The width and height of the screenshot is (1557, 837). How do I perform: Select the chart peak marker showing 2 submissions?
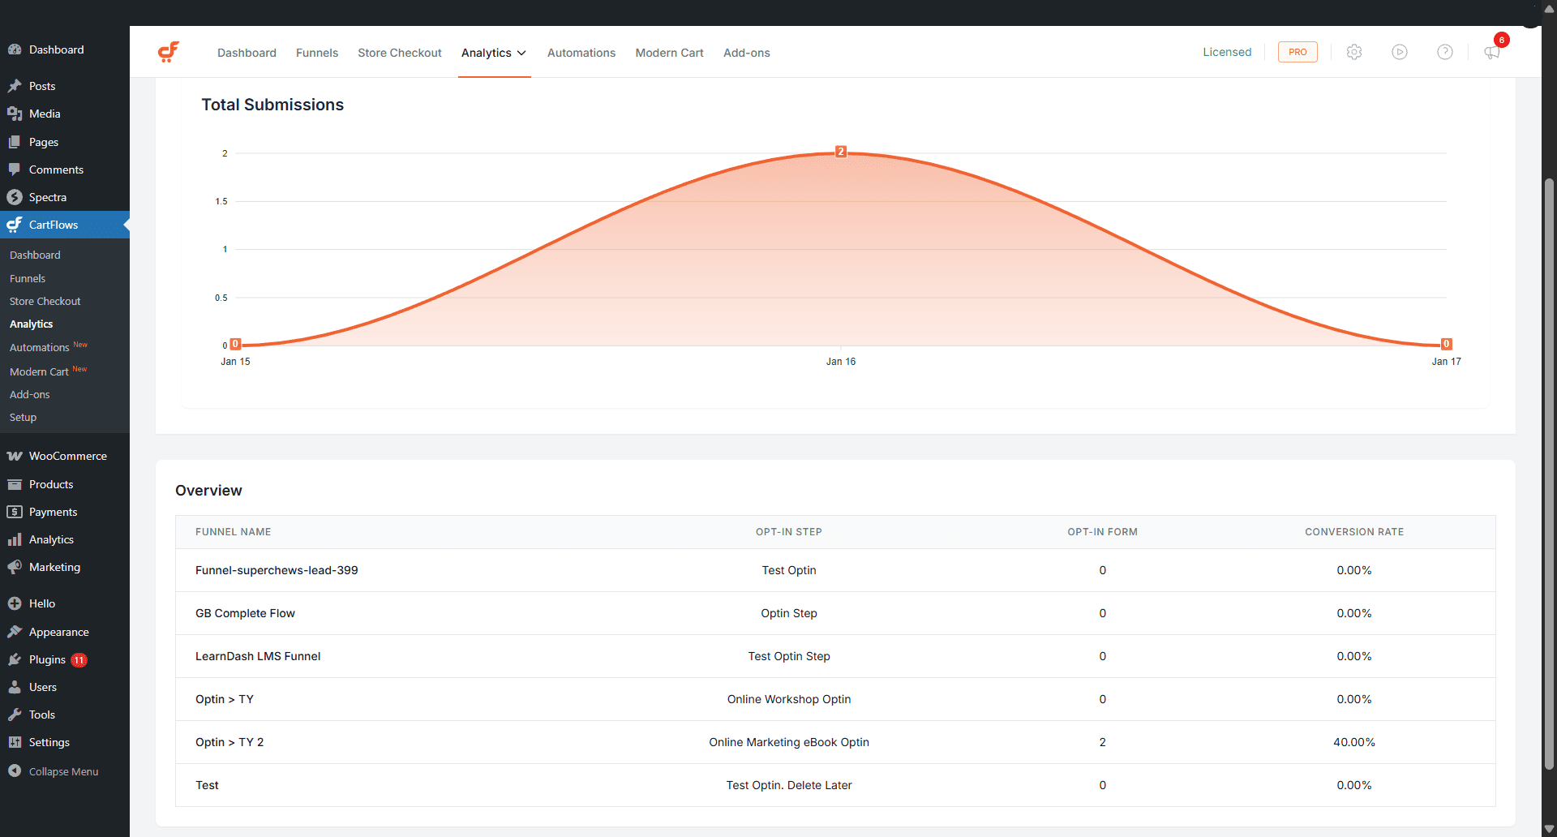tap(841, 151)
